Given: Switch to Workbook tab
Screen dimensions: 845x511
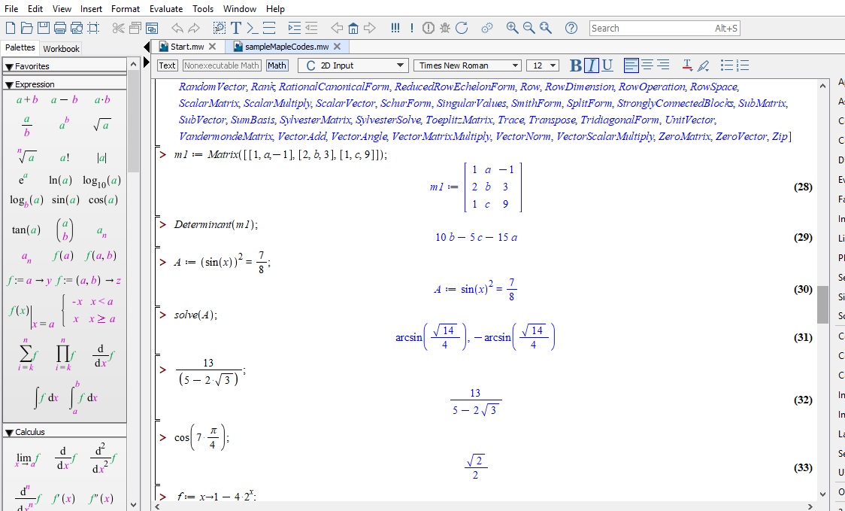Looking at the screenshot, I should click(62, 49).
